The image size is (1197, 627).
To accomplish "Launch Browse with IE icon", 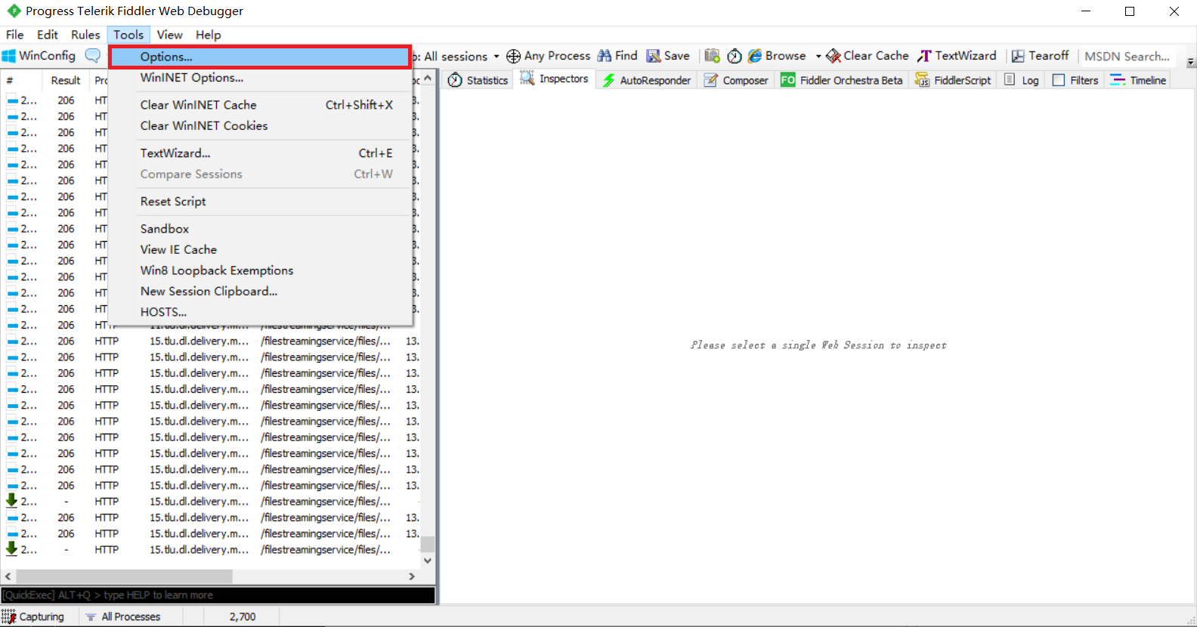I will [x=777, y=56].
